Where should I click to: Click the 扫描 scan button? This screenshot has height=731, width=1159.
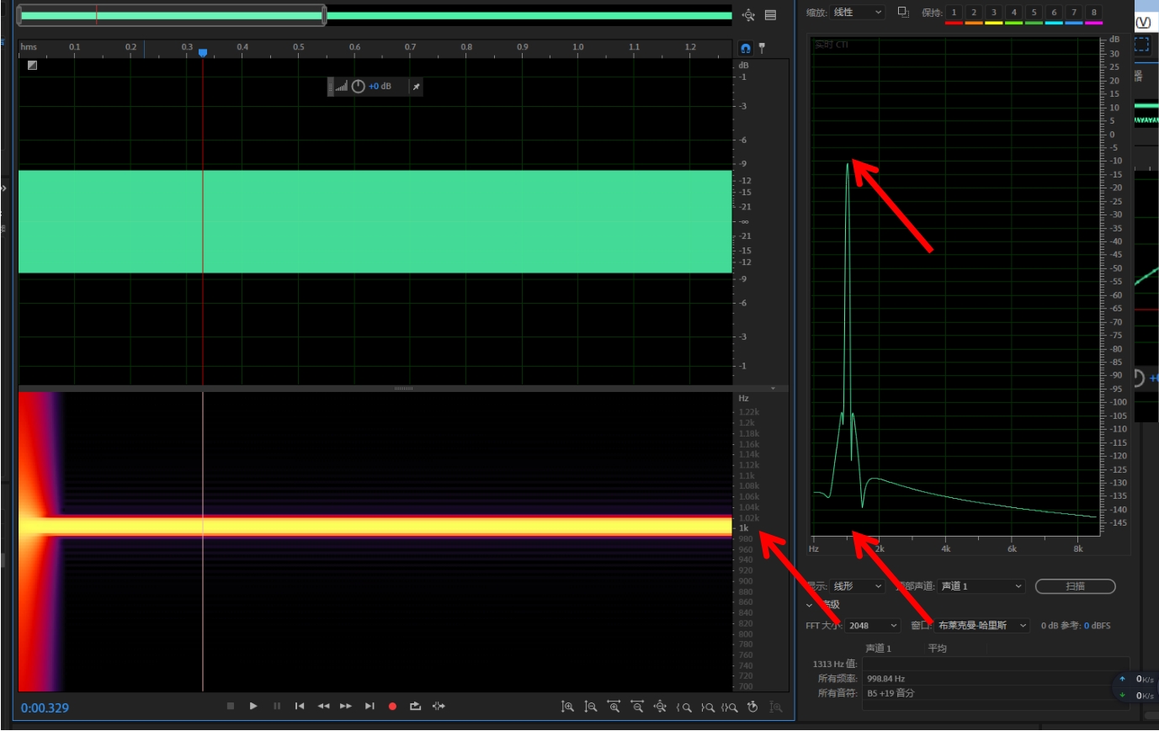pyautogui.click(x=1075, y=586)
